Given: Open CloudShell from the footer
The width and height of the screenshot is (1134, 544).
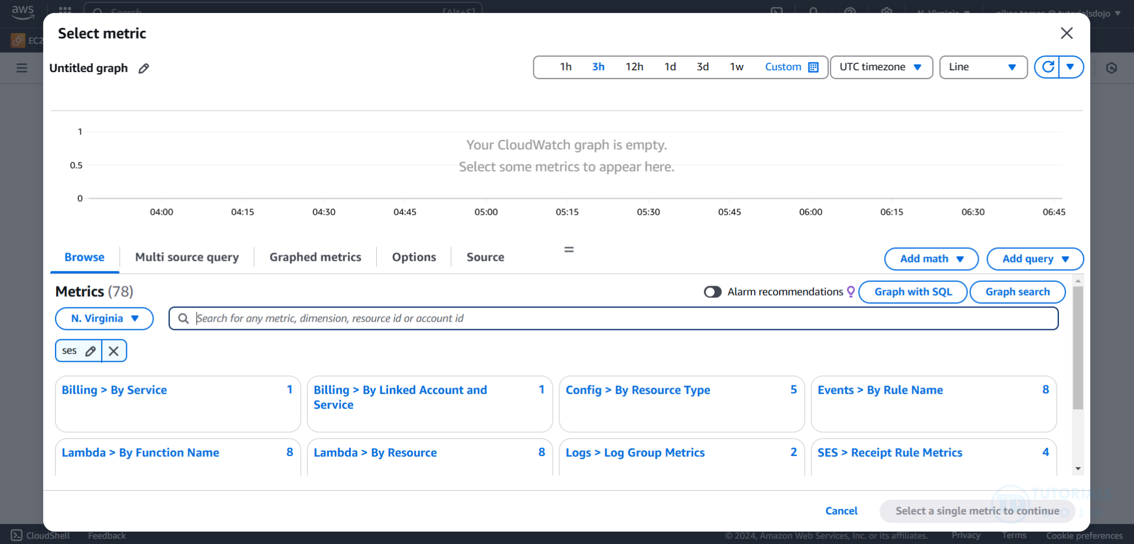Looking at the screenshot, I should click(40, 536).
